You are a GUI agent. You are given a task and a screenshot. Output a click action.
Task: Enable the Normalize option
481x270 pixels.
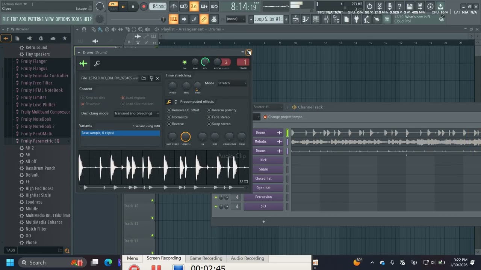click(177, 117)
